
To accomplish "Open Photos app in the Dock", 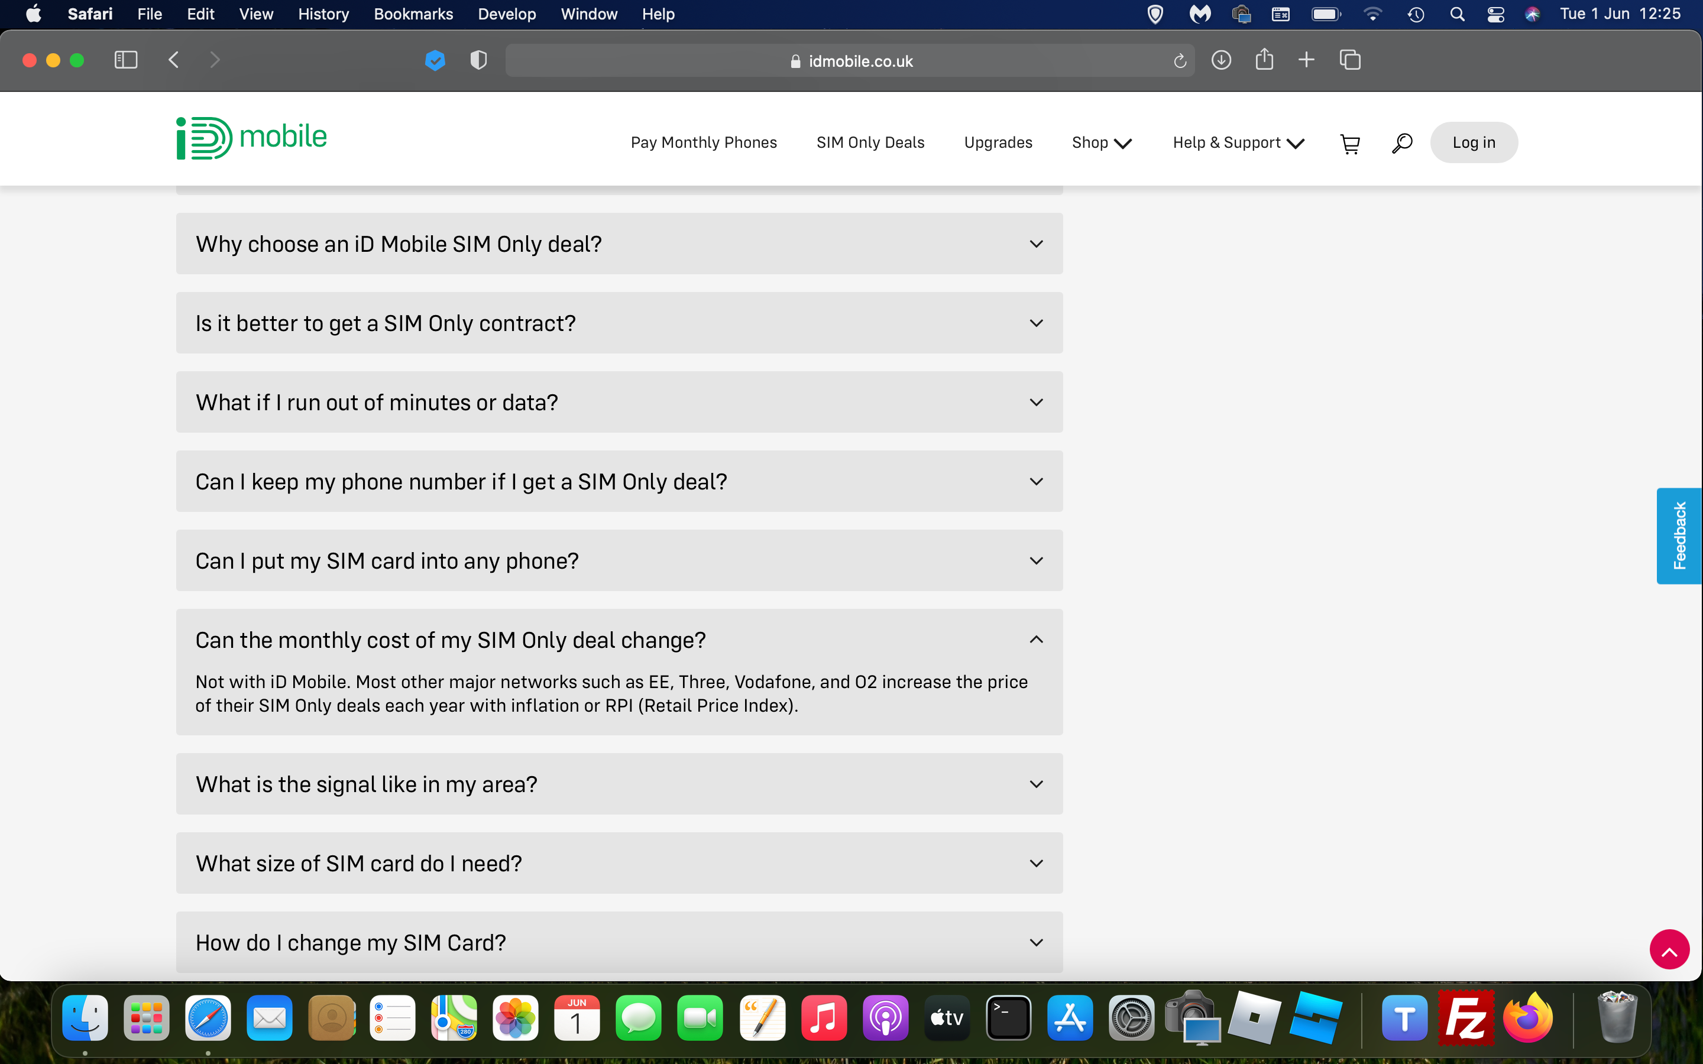I will (x=516, y=1017).
